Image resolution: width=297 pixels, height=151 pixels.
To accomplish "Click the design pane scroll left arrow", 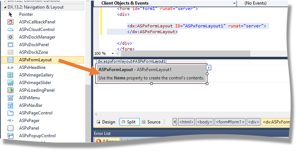I will [x=96, y=114].
